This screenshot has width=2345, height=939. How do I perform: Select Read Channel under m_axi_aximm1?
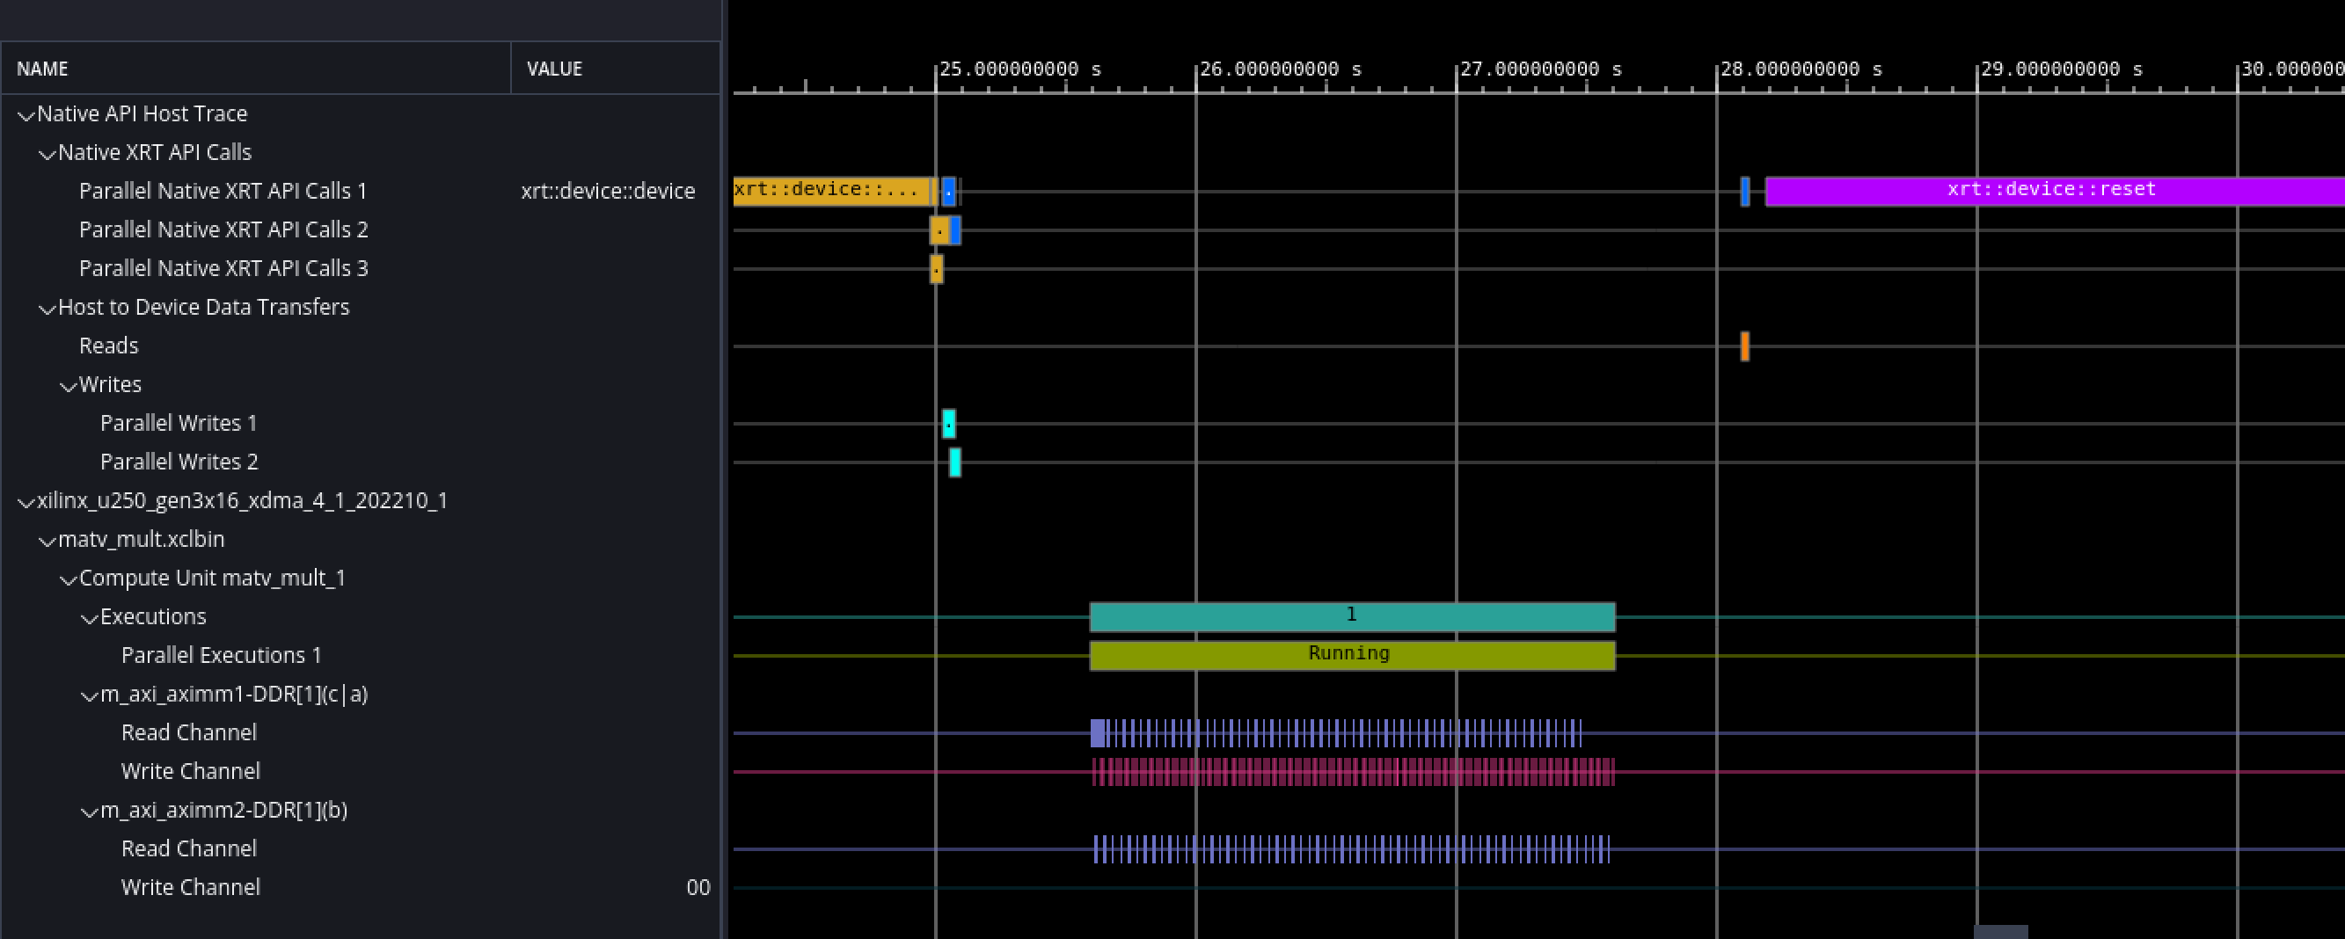tap(362, 732)
